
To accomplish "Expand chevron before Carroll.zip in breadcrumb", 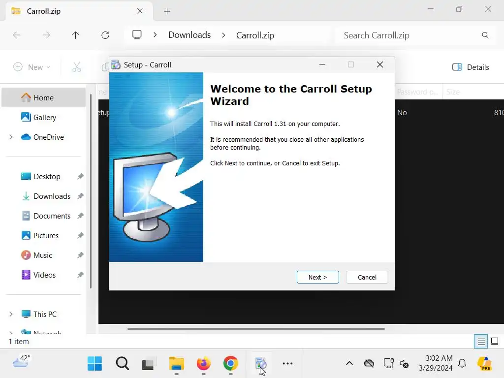I will coord(224,35).
